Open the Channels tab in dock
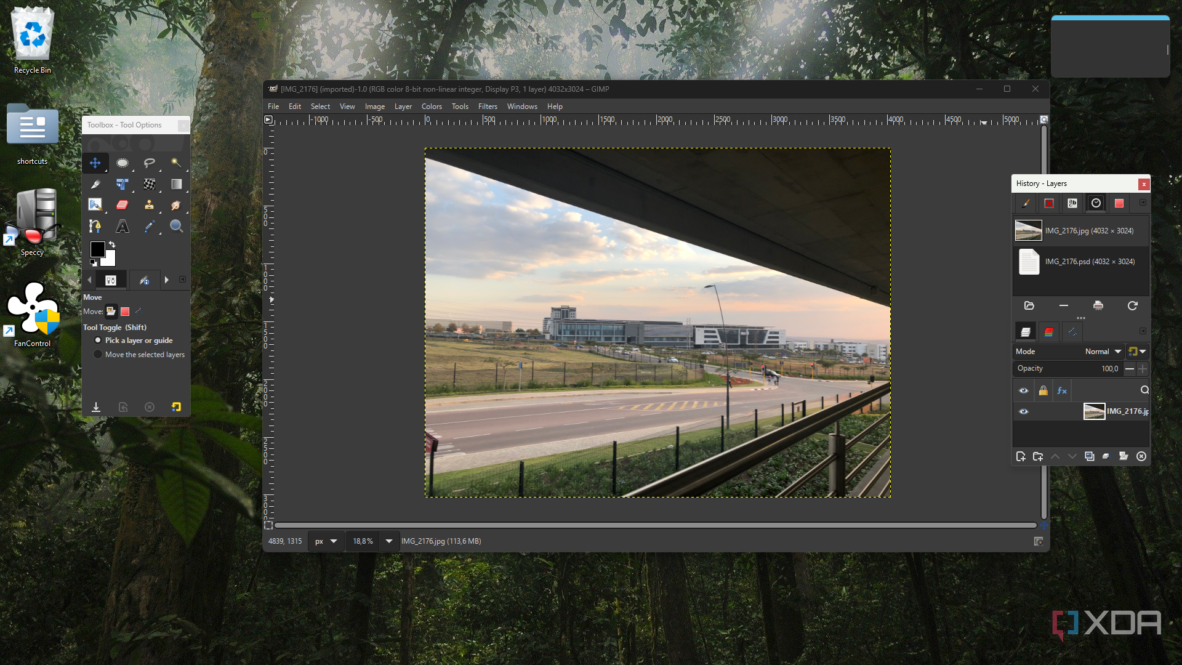1182x665 pixels. (x=1048, y=332)
